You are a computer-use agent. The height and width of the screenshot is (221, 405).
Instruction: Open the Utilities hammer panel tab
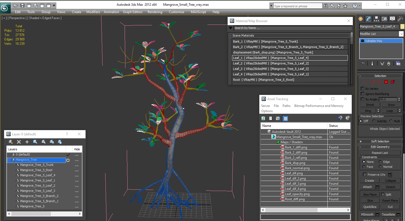click(400, 19)
